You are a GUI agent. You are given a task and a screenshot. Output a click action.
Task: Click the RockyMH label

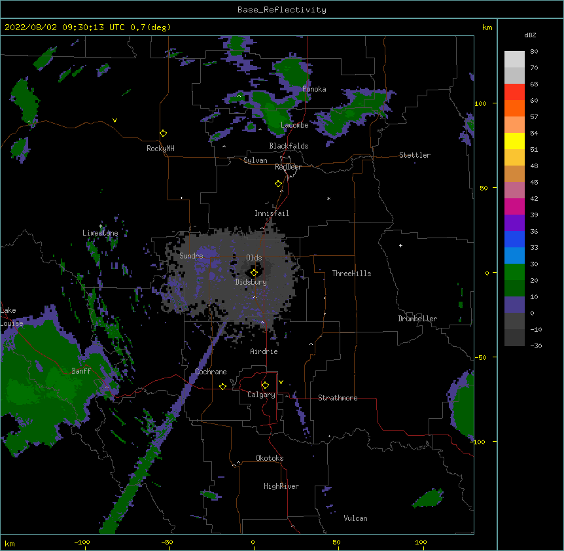tap(160, 149)
